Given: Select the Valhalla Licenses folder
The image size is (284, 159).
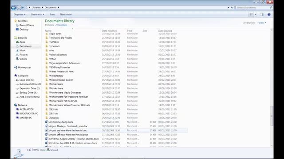Looking at the screenshot, I should pos(58,55).
